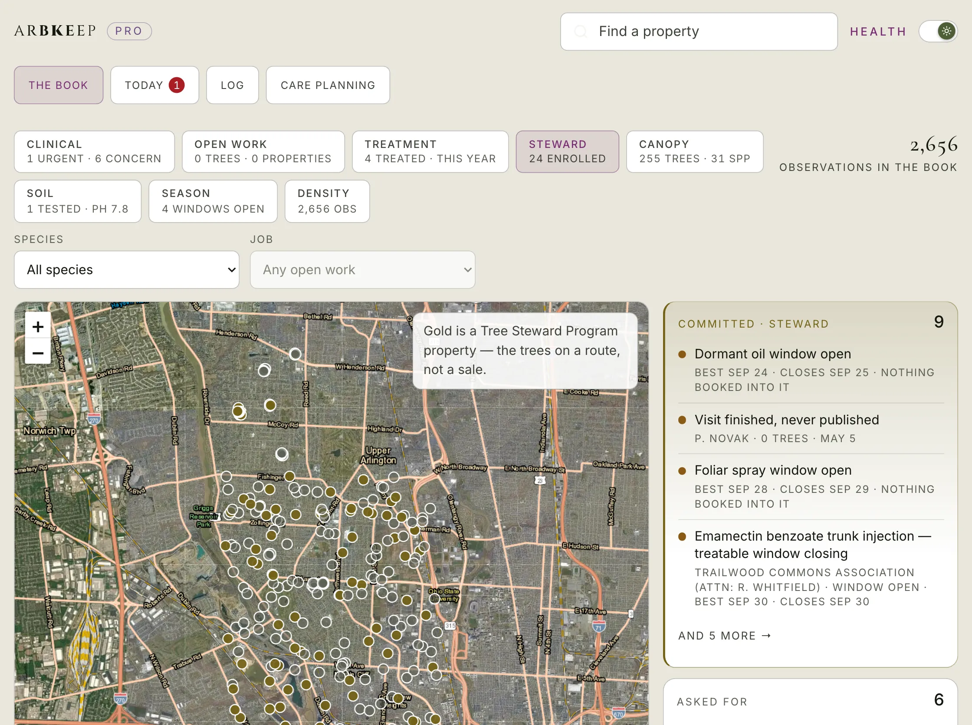Select the Density observations chip
The width and height of the screenshot is (972, 725).
(327, 201)
